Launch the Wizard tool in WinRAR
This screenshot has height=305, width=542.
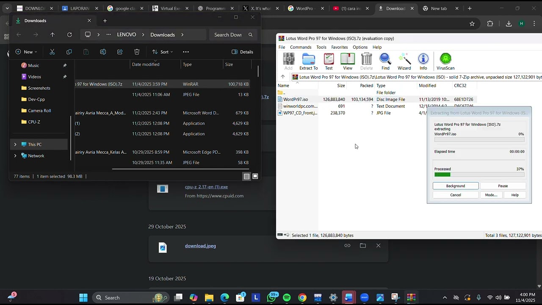[x=404, y=62]
